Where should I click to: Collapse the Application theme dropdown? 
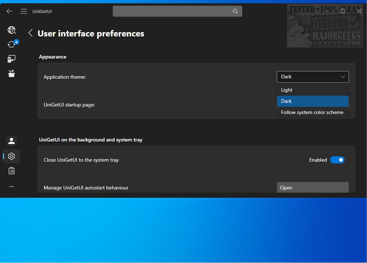click(x=313, y=77)
